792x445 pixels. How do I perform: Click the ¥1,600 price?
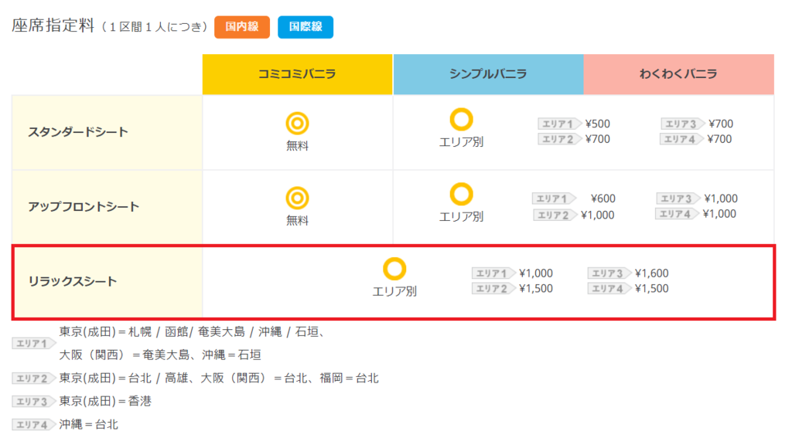pos(651,273)
